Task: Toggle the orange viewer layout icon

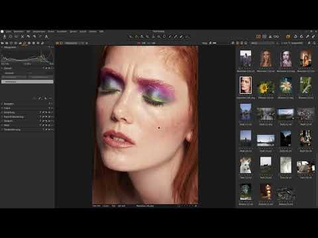Action: (258, 36)
